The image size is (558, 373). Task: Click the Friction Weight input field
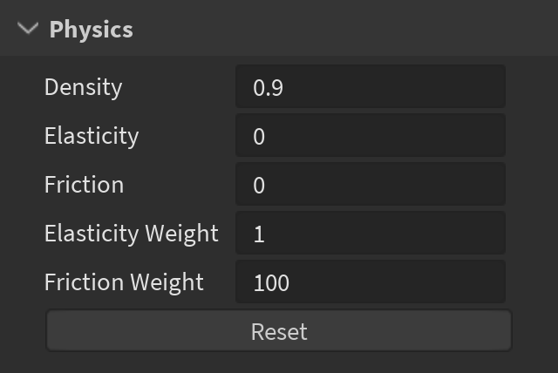370,282
